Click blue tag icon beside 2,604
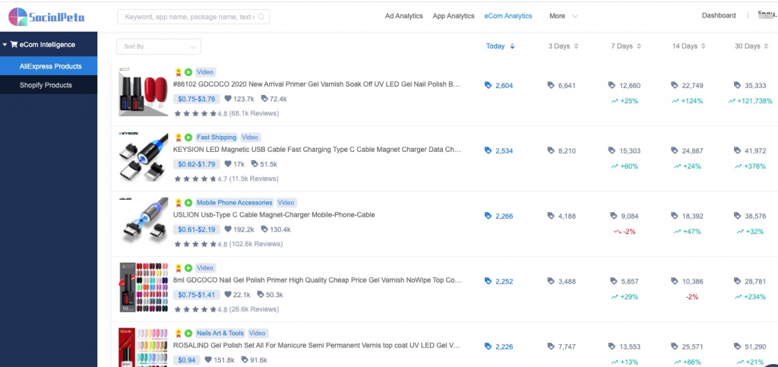The height and width of the screenshot is (367, 778). 489,85
